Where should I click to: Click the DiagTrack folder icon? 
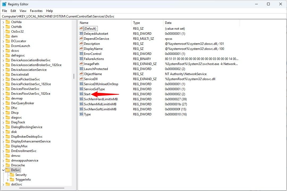coord(8,122)
